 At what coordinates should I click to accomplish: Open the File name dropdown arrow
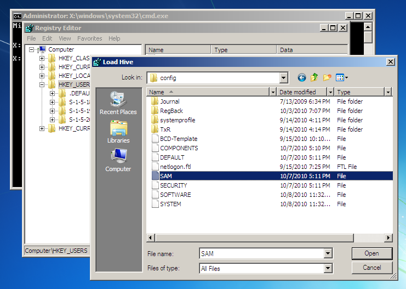pyautogui.click(x=328, y=254)
